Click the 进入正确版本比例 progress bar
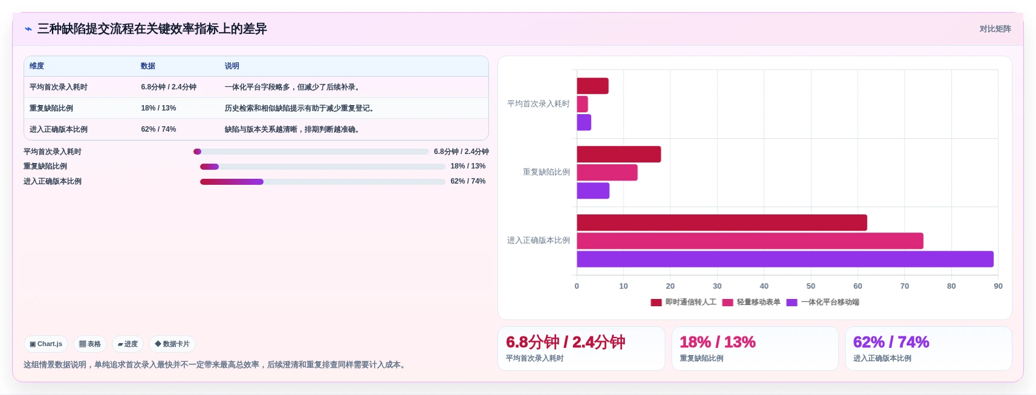The height and width of the screenshot is (395, 1036). point(322,182)
